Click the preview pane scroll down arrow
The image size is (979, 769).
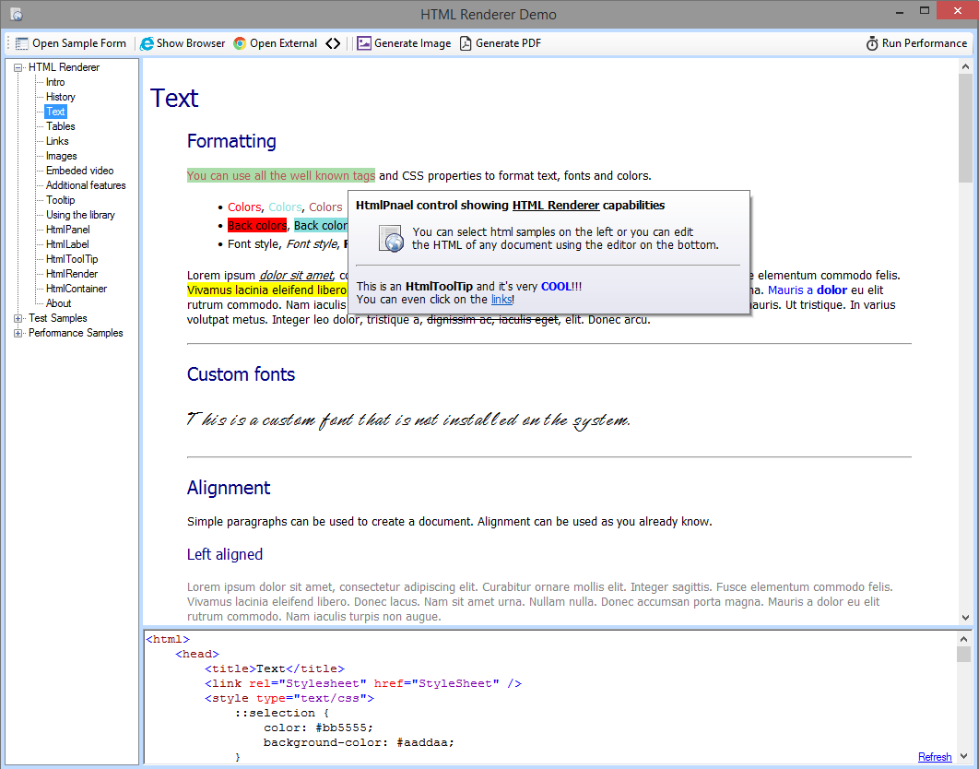(965, 618)
